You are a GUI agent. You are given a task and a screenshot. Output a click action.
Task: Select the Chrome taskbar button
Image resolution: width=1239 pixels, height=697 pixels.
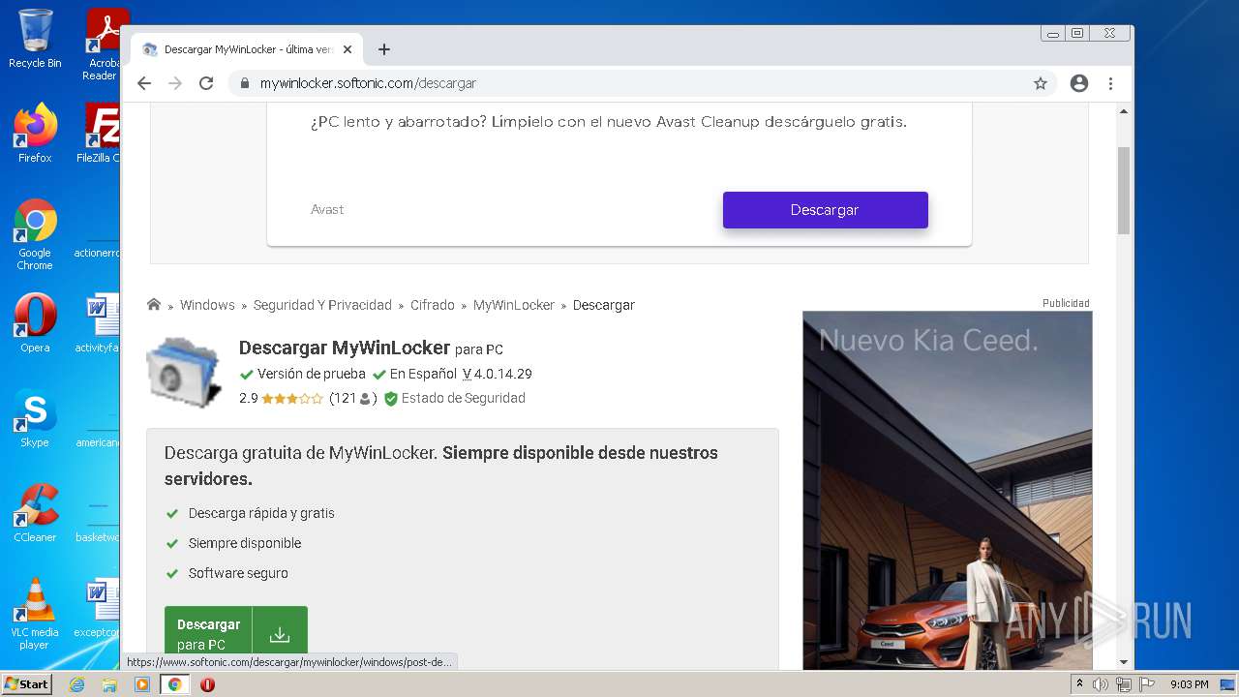[174, 684]
